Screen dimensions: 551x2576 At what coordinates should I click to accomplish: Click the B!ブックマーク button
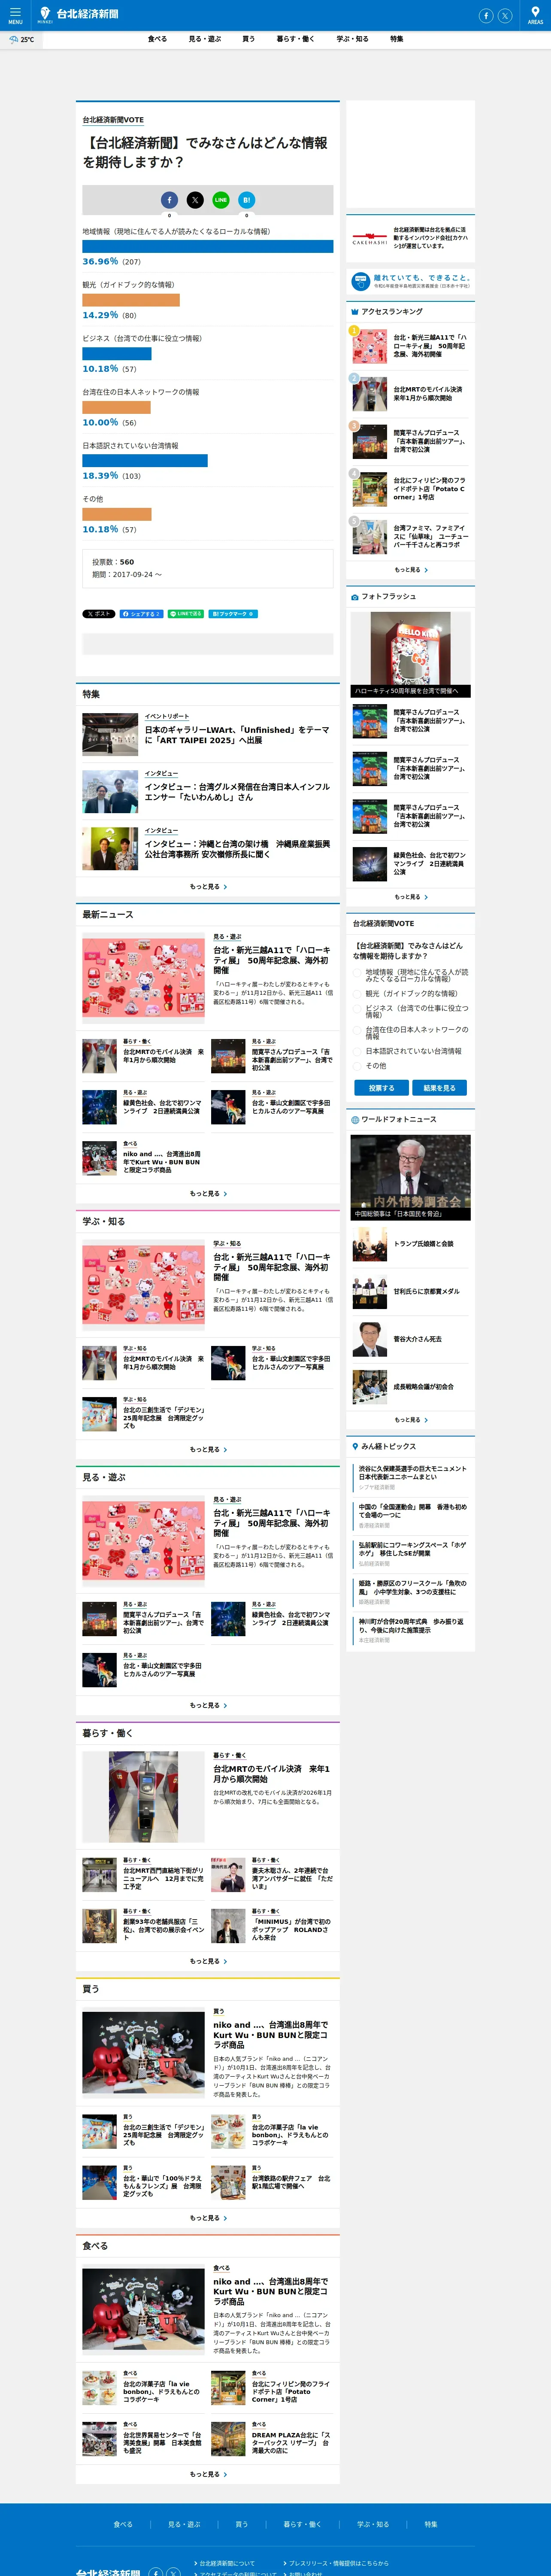tap(233, 614)
